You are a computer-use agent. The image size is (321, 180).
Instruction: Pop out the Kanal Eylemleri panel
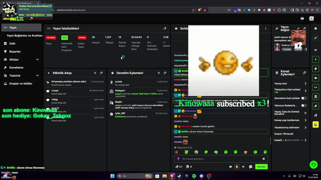(304, 73)
